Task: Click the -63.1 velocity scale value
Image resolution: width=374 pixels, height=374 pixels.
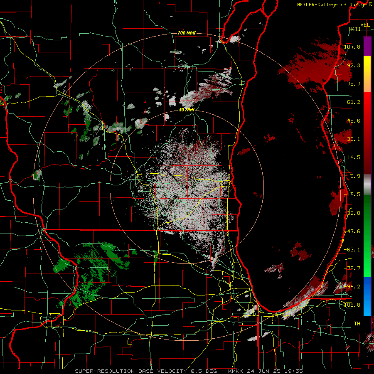Action: click(352, 250)
